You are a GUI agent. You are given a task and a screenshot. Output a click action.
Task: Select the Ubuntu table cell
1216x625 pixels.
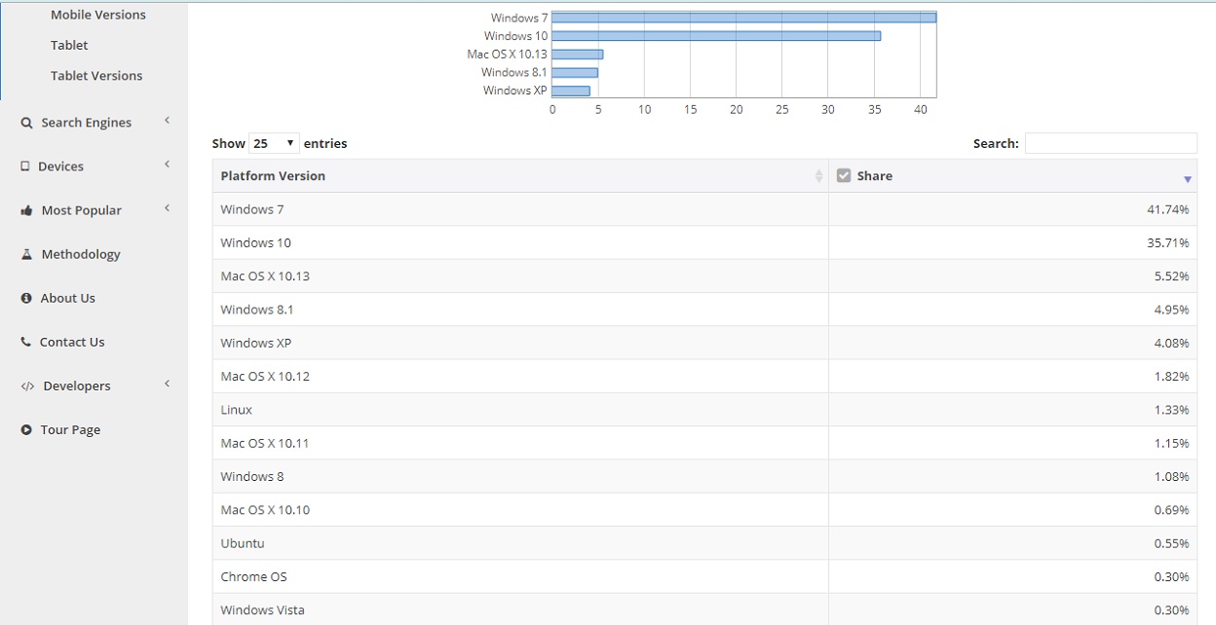tap(520, 543)
